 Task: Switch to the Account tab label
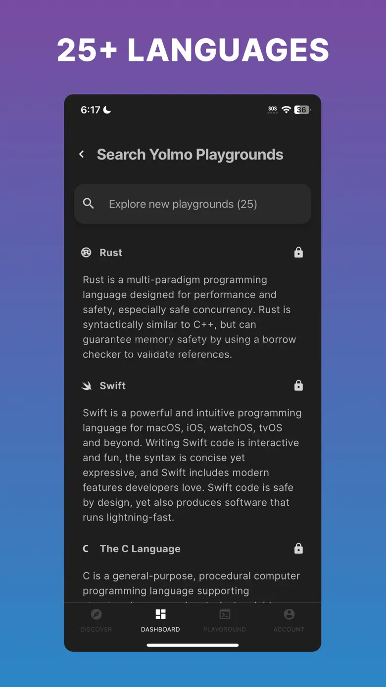click(x=289, y=630)
